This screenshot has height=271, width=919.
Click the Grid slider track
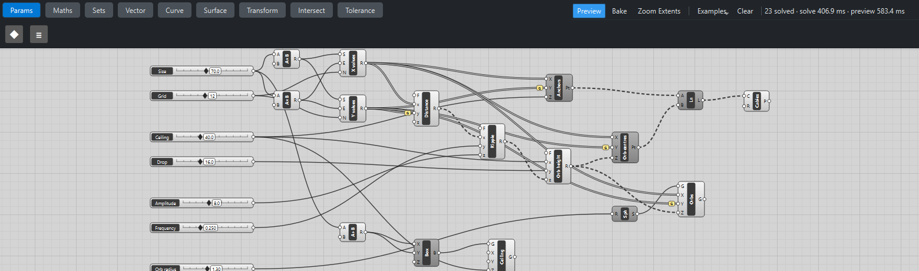(212, 95)
